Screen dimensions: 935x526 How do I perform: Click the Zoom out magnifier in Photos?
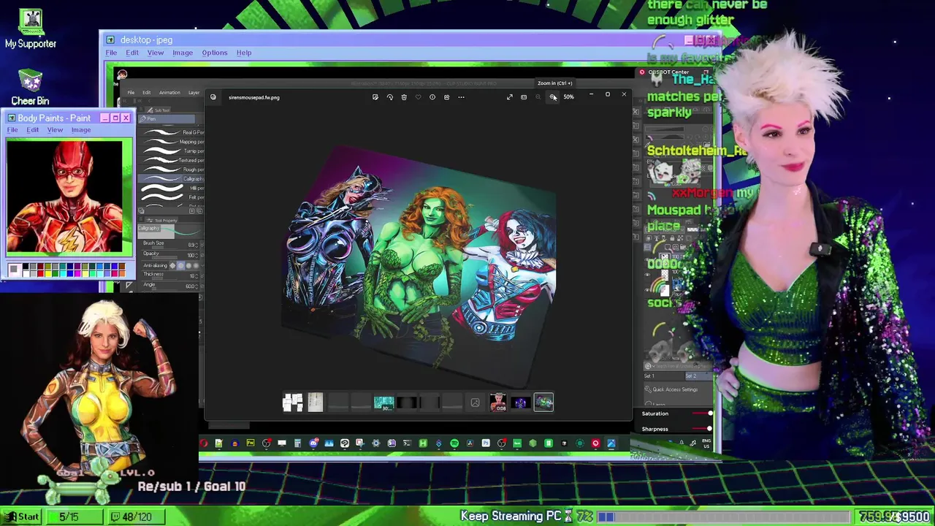click(x=538, y=97)
